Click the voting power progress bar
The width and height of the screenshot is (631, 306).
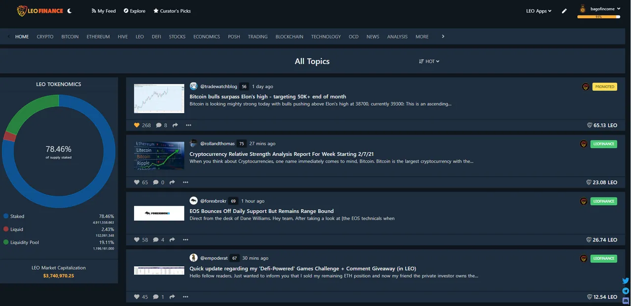coord(598,17)
